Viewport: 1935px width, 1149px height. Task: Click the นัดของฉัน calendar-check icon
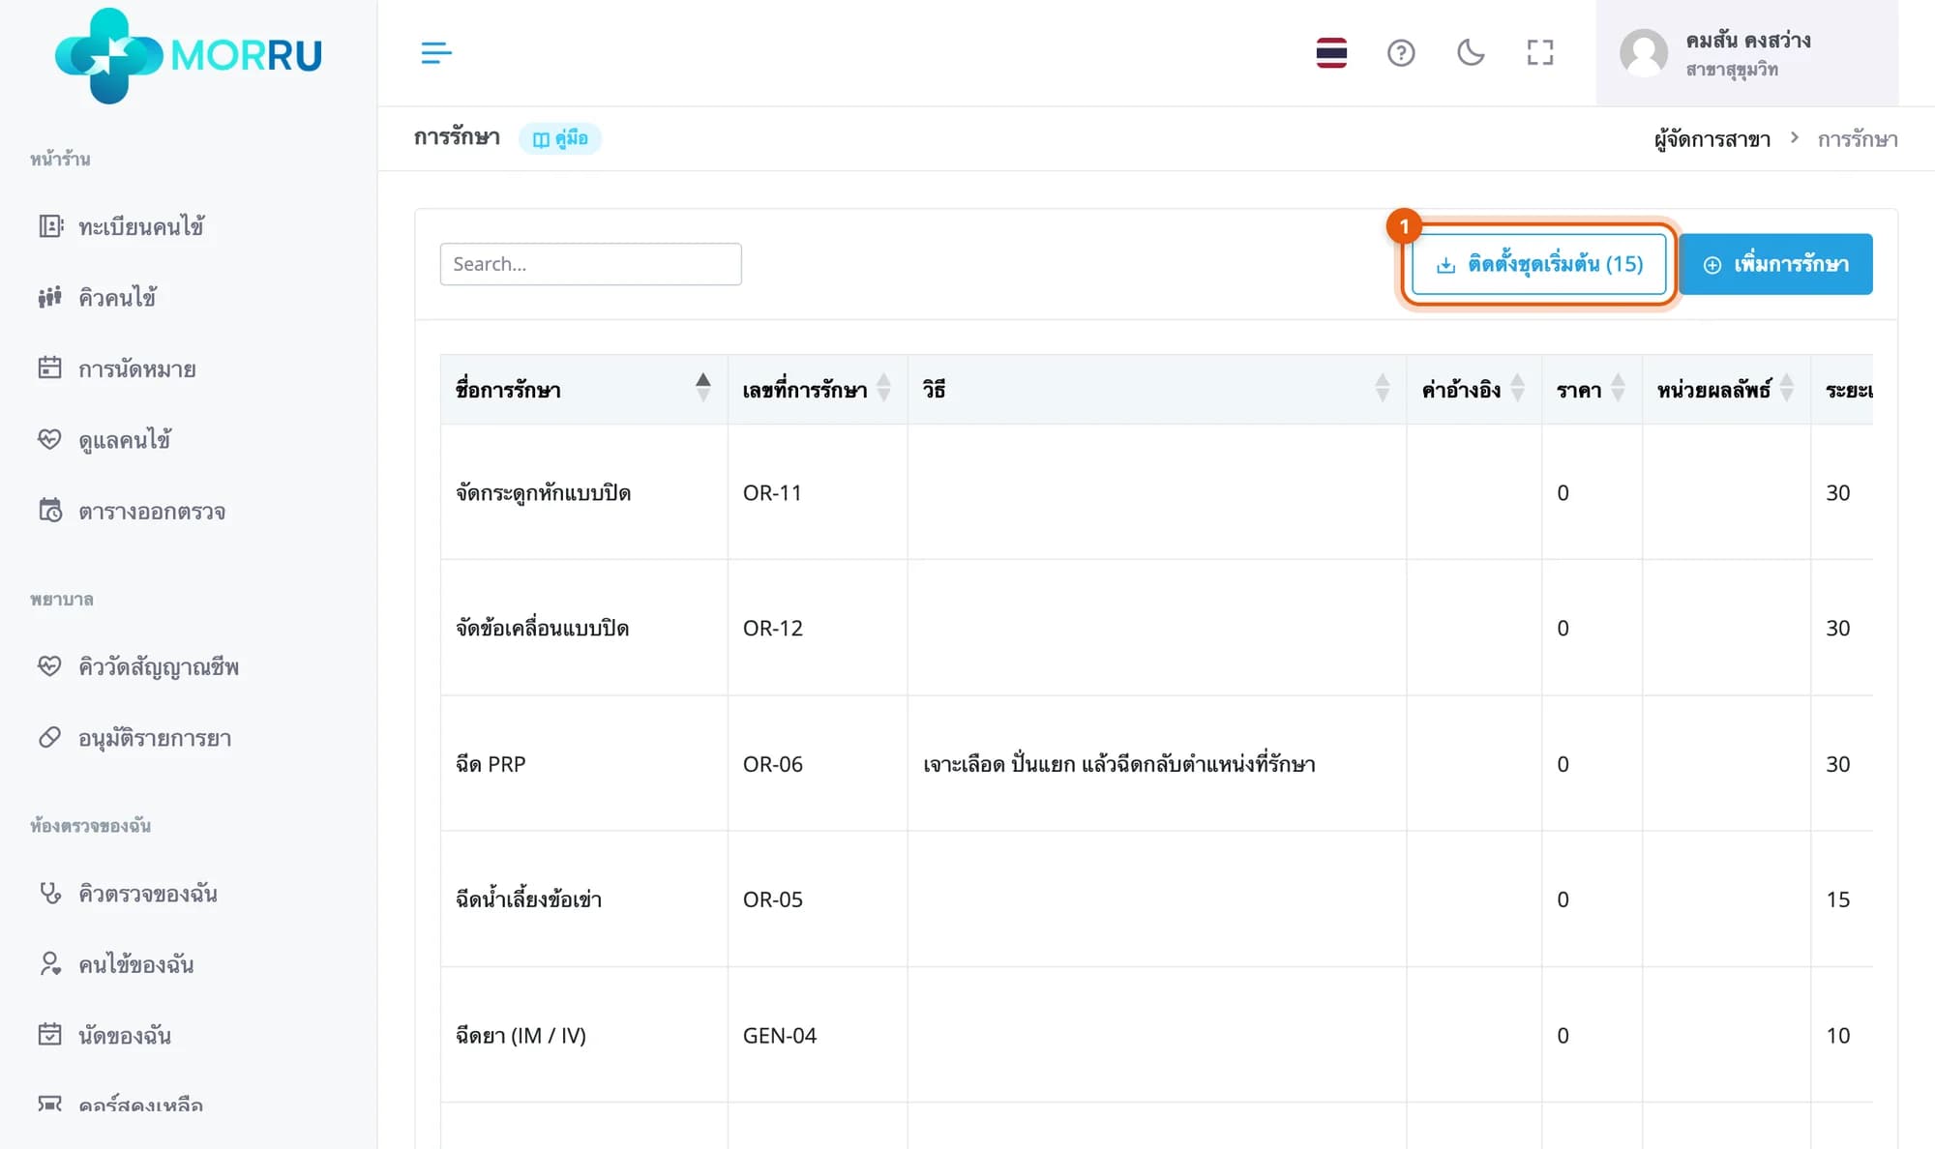[x=50, y=1035]
